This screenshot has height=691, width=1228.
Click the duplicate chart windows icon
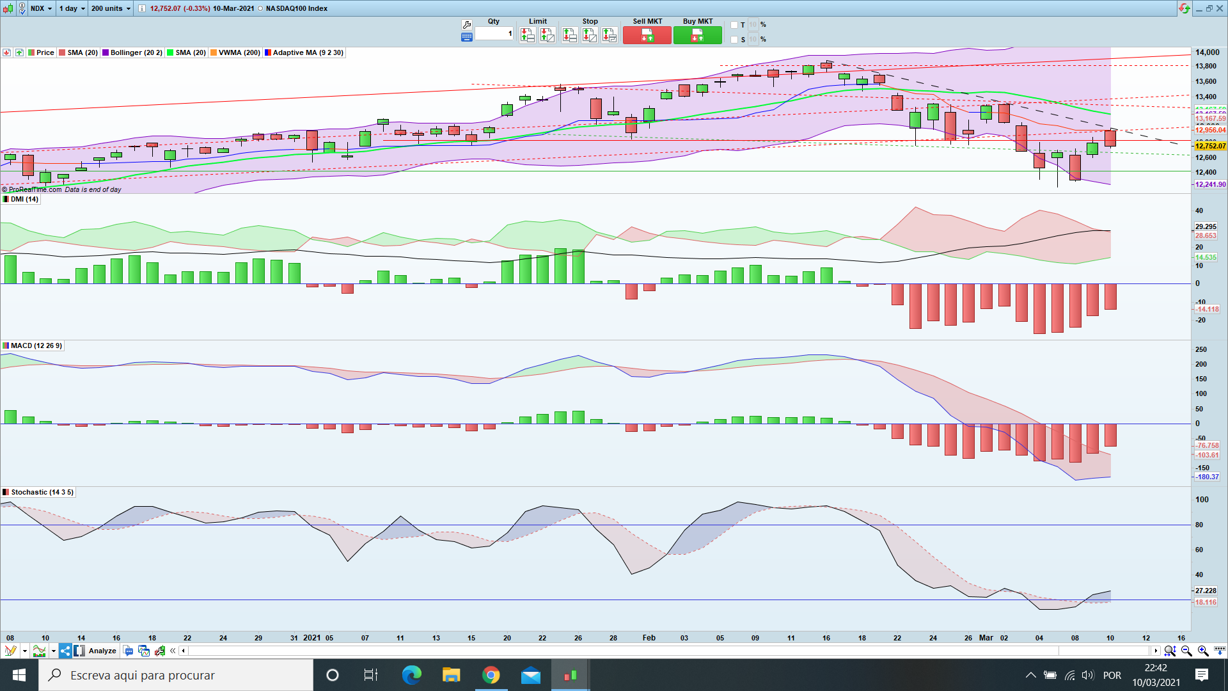[x=144, y=651]
